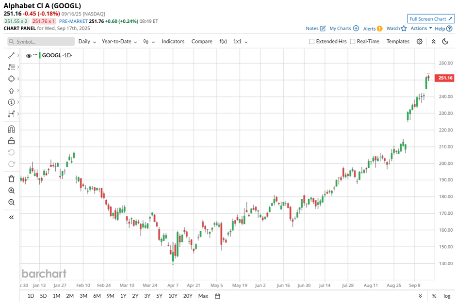The image size is (456, 304).
Task: Open the Alerts link
Action: pos(373,29)
